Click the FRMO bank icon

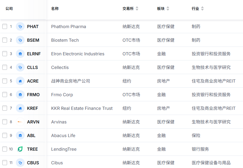tap(20, 94)
